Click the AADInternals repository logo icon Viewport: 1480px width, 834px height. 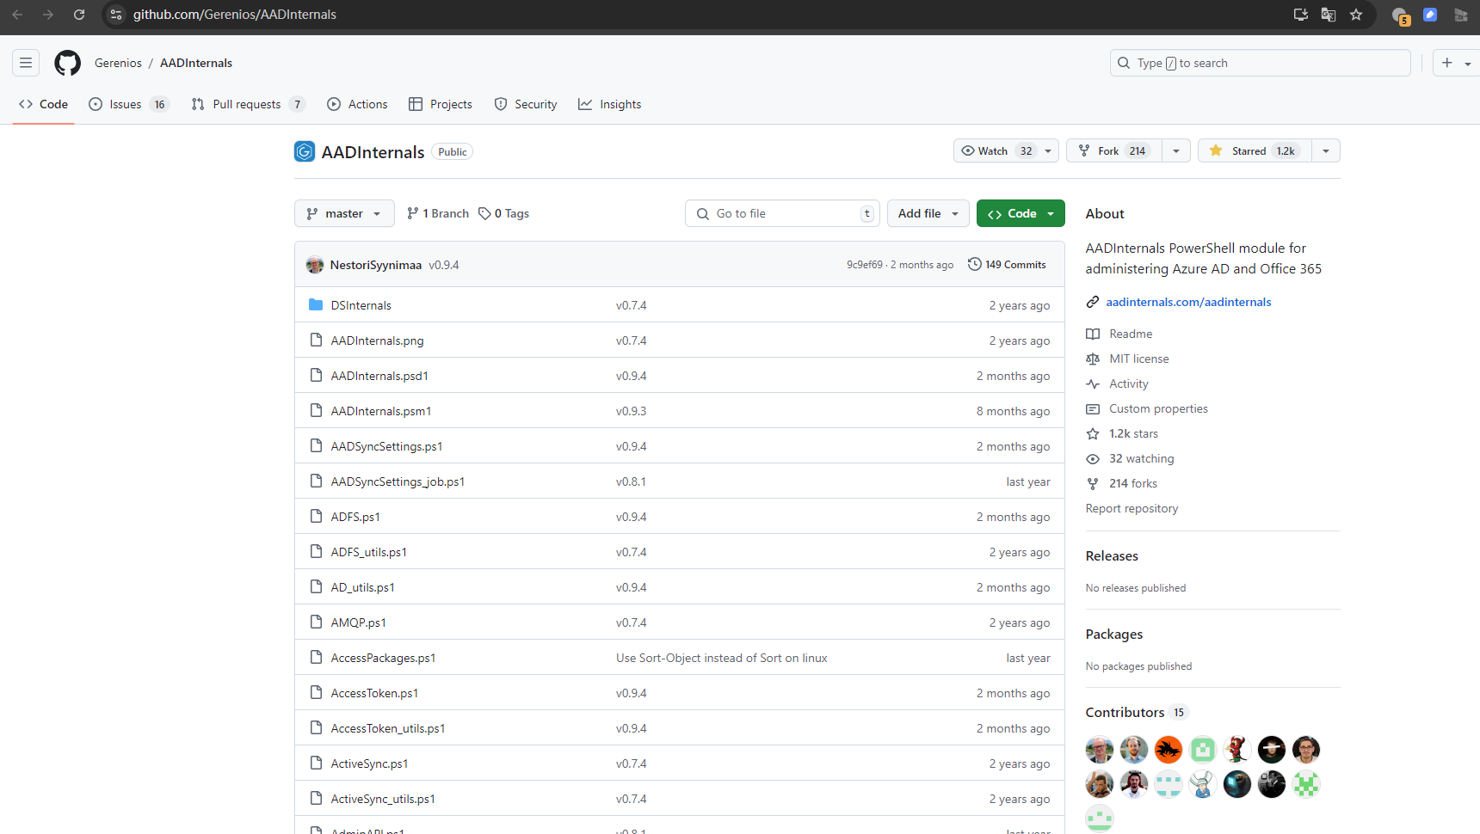305,151
